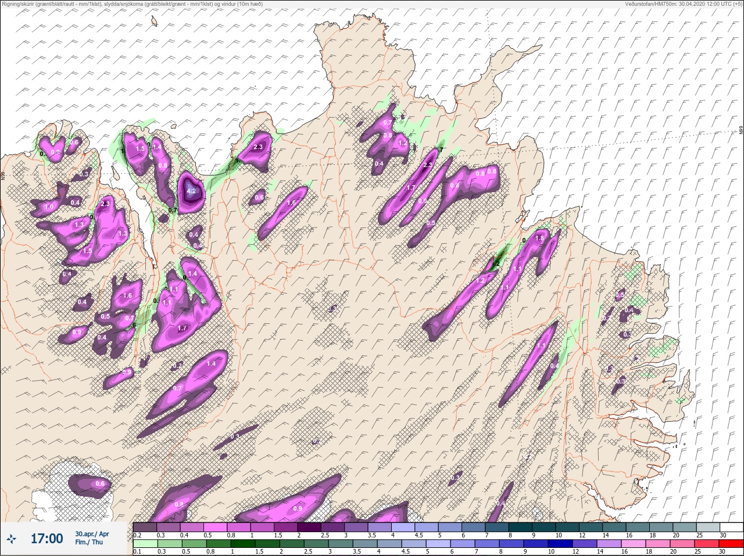
Task: Select the pale green 0.1 legend swatch
Action: 145,544
